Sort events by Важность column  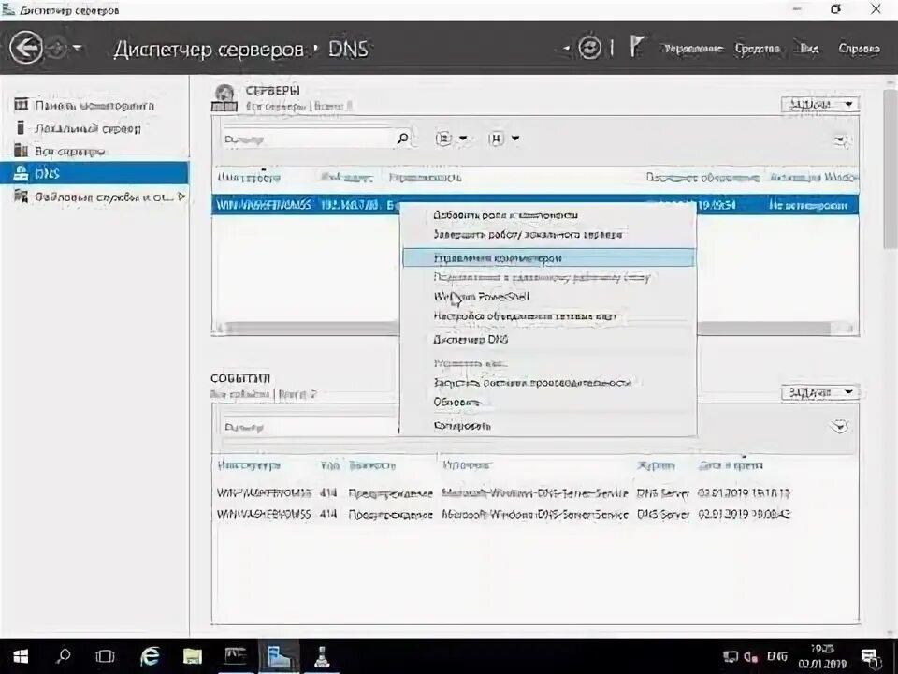(372, 465)
